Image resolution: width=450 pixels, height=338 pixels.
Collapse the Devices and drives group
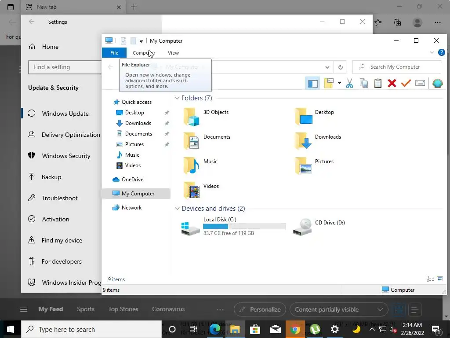[177, 208]
